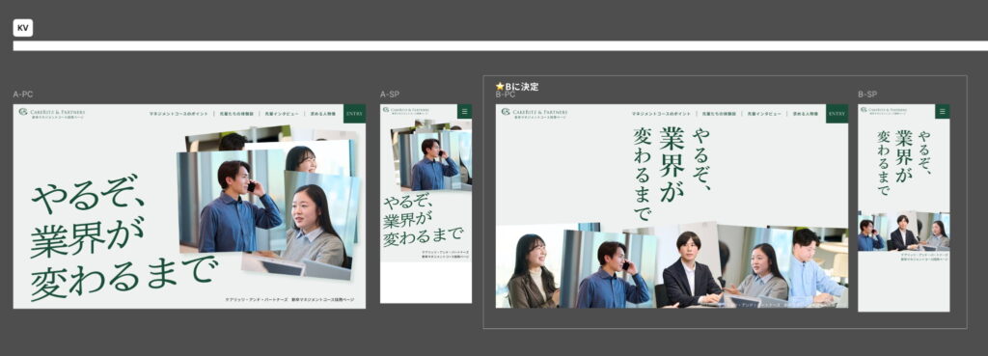Select caption text under A-SP headline
This screenshot has height=356, width=988.
coord(445,255)
